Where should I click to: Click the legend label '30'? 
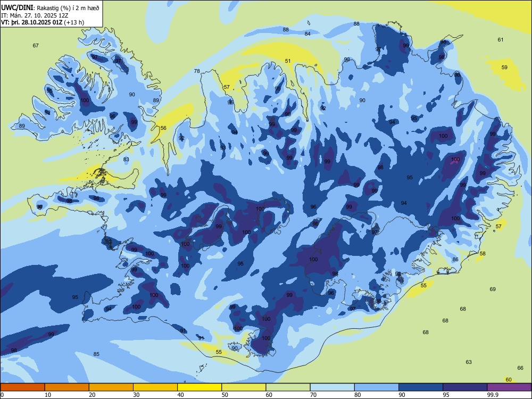pos(136,395)
